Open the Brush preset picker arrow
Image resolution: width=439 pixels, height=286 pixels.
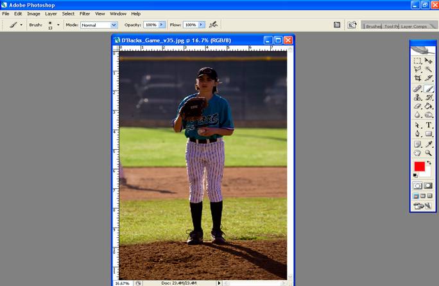[x=58, y=25]
